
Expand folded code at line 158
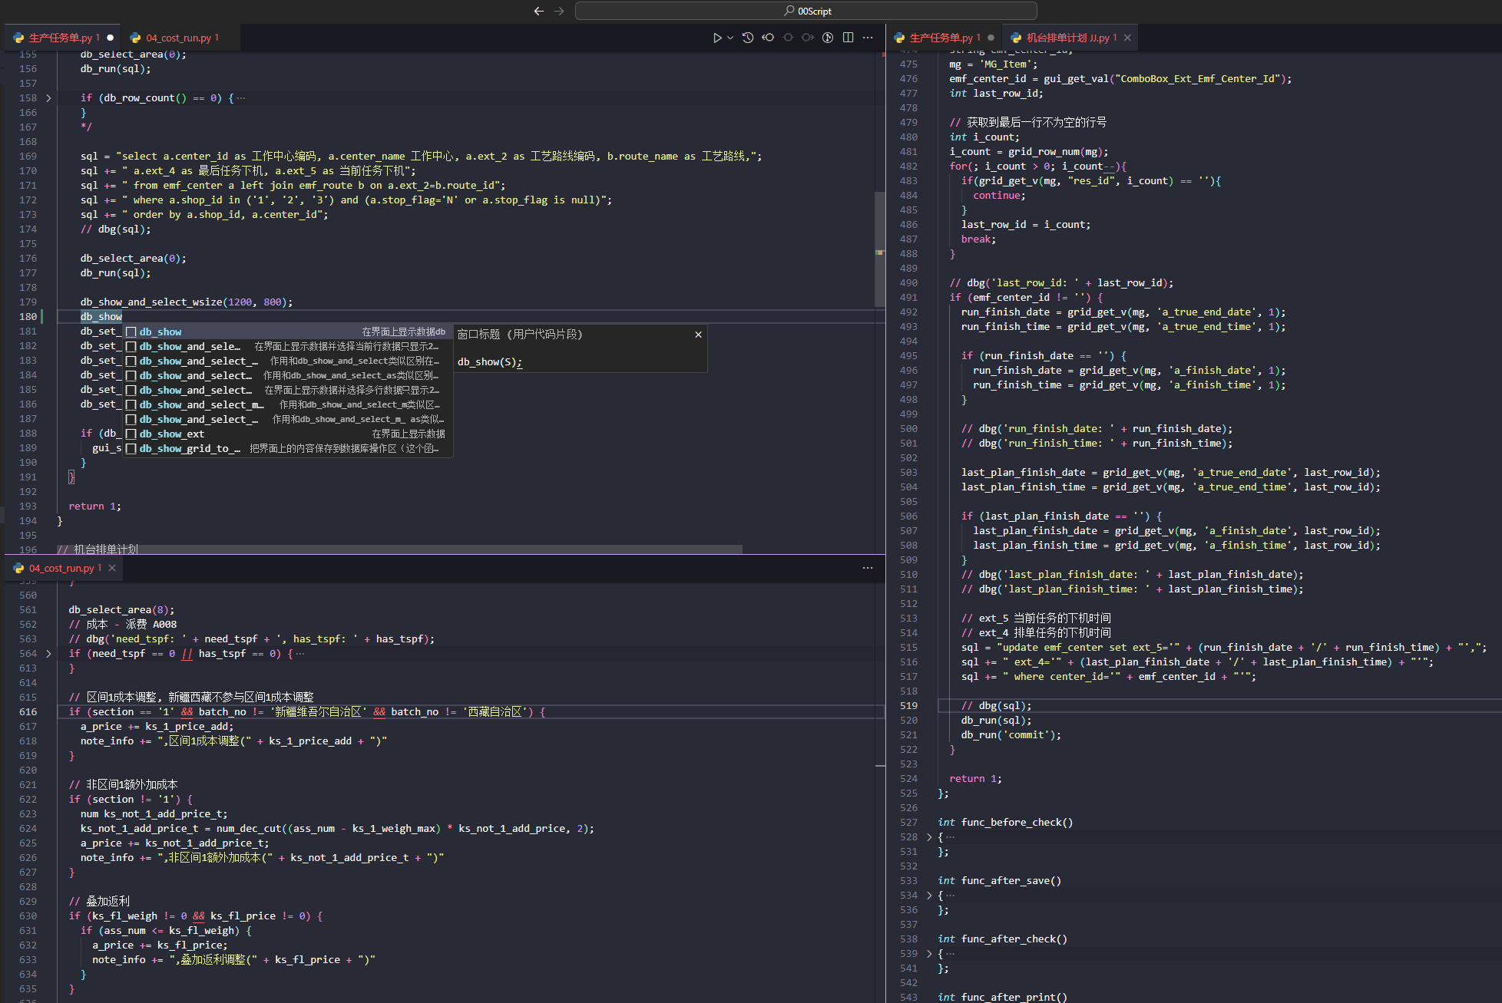click(48, 98)
